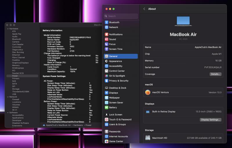
Task: Open Display Settings button
Action: point(211,120)
